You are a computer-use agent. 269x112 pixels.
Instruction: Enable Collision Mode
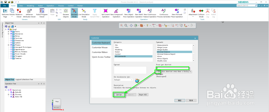pyautogui.click(x=201, y=13)
